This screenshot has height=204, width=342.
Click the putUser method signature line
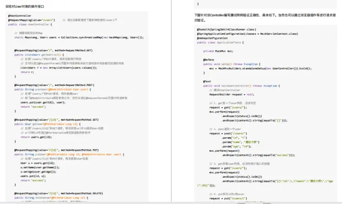pyautogui.click(x=69, y=154)
